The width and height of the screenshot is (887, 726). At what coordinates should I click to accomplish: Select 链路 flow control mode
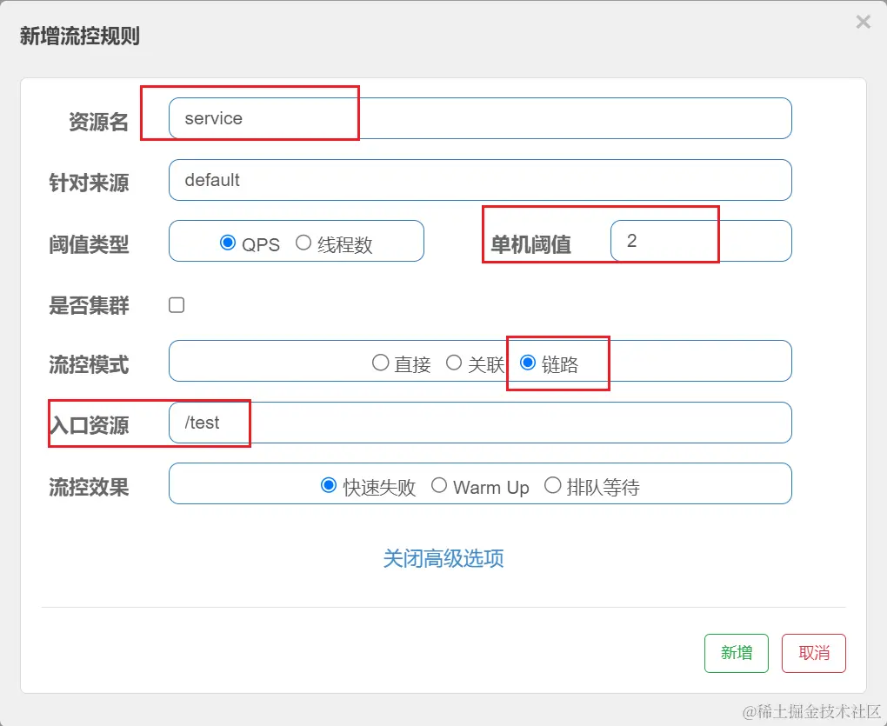[x=528, y=363]
